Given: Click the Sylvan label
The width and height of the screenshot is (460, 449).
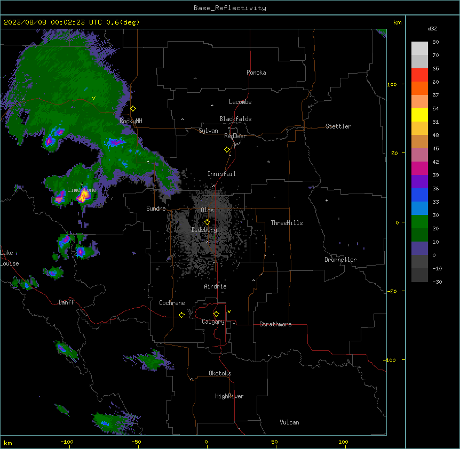Looking at the screenshot, I should pos(208,131).
